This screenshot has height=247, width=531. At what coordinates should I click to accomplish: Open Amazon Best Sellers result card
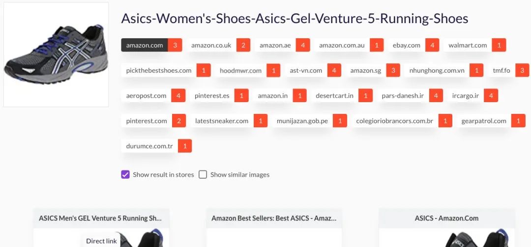(273, 218)
